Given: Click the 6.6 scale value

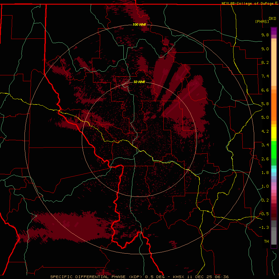Looking at the screenshot, I should [x=265, y=90].
